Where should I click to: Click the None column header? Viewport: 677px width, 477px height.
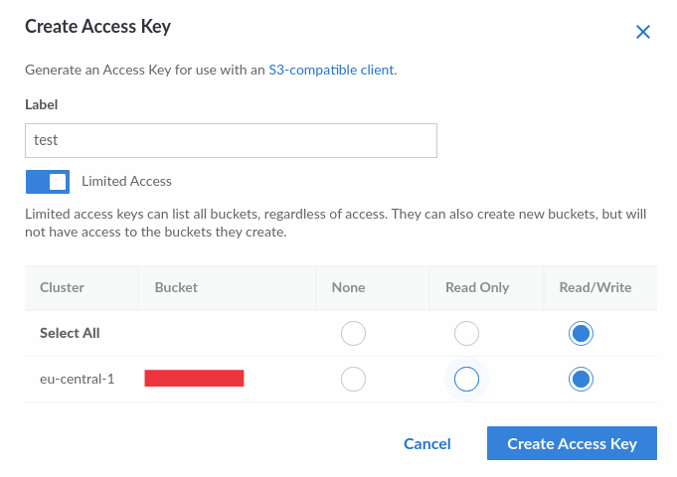[x=349, y=287]
